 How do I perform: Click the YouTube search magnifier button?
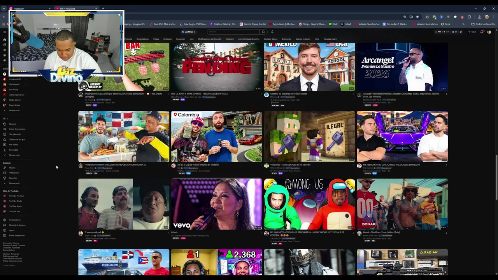[x=263, y=32]
